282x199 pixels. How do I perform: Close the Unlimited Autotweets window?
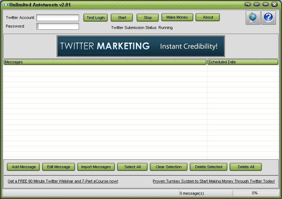[274, 5]
